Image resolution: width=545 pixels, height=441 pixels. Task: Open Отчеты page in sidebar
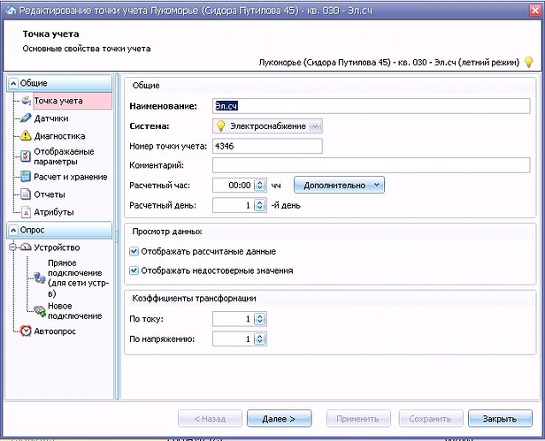tap(50, 194)
